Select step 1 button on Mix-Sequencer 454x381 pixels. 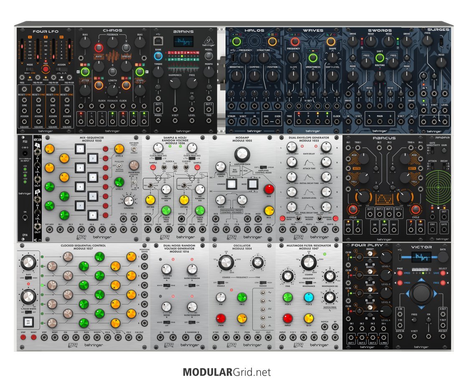click(80, 149)
